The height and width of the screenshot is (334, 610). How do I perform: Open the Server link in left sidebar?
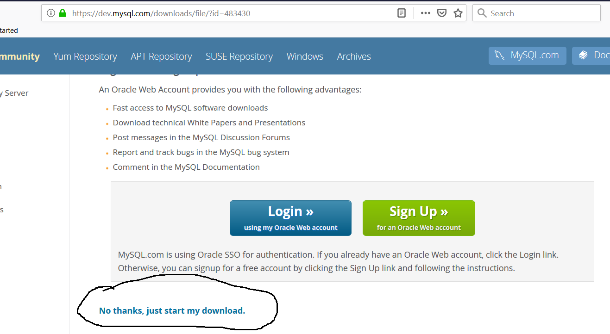pos(14,93)
